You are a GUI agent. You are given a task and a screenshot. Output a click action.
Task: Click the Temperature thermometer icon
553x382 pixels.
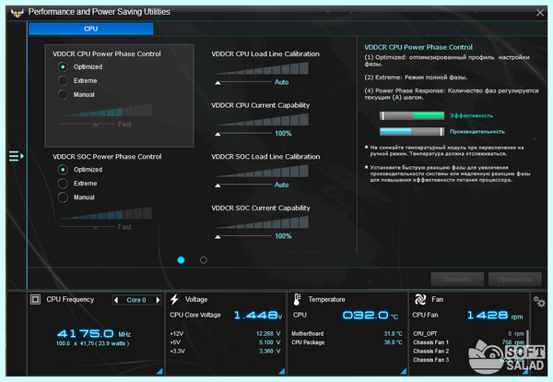click(297, 299)
